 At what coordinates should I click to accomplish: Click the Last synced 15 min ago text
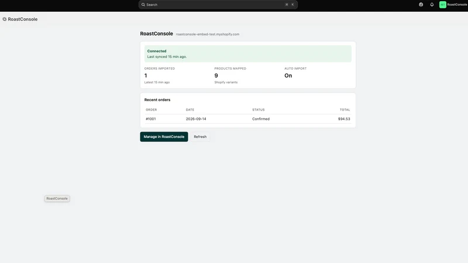coord(167,57)
